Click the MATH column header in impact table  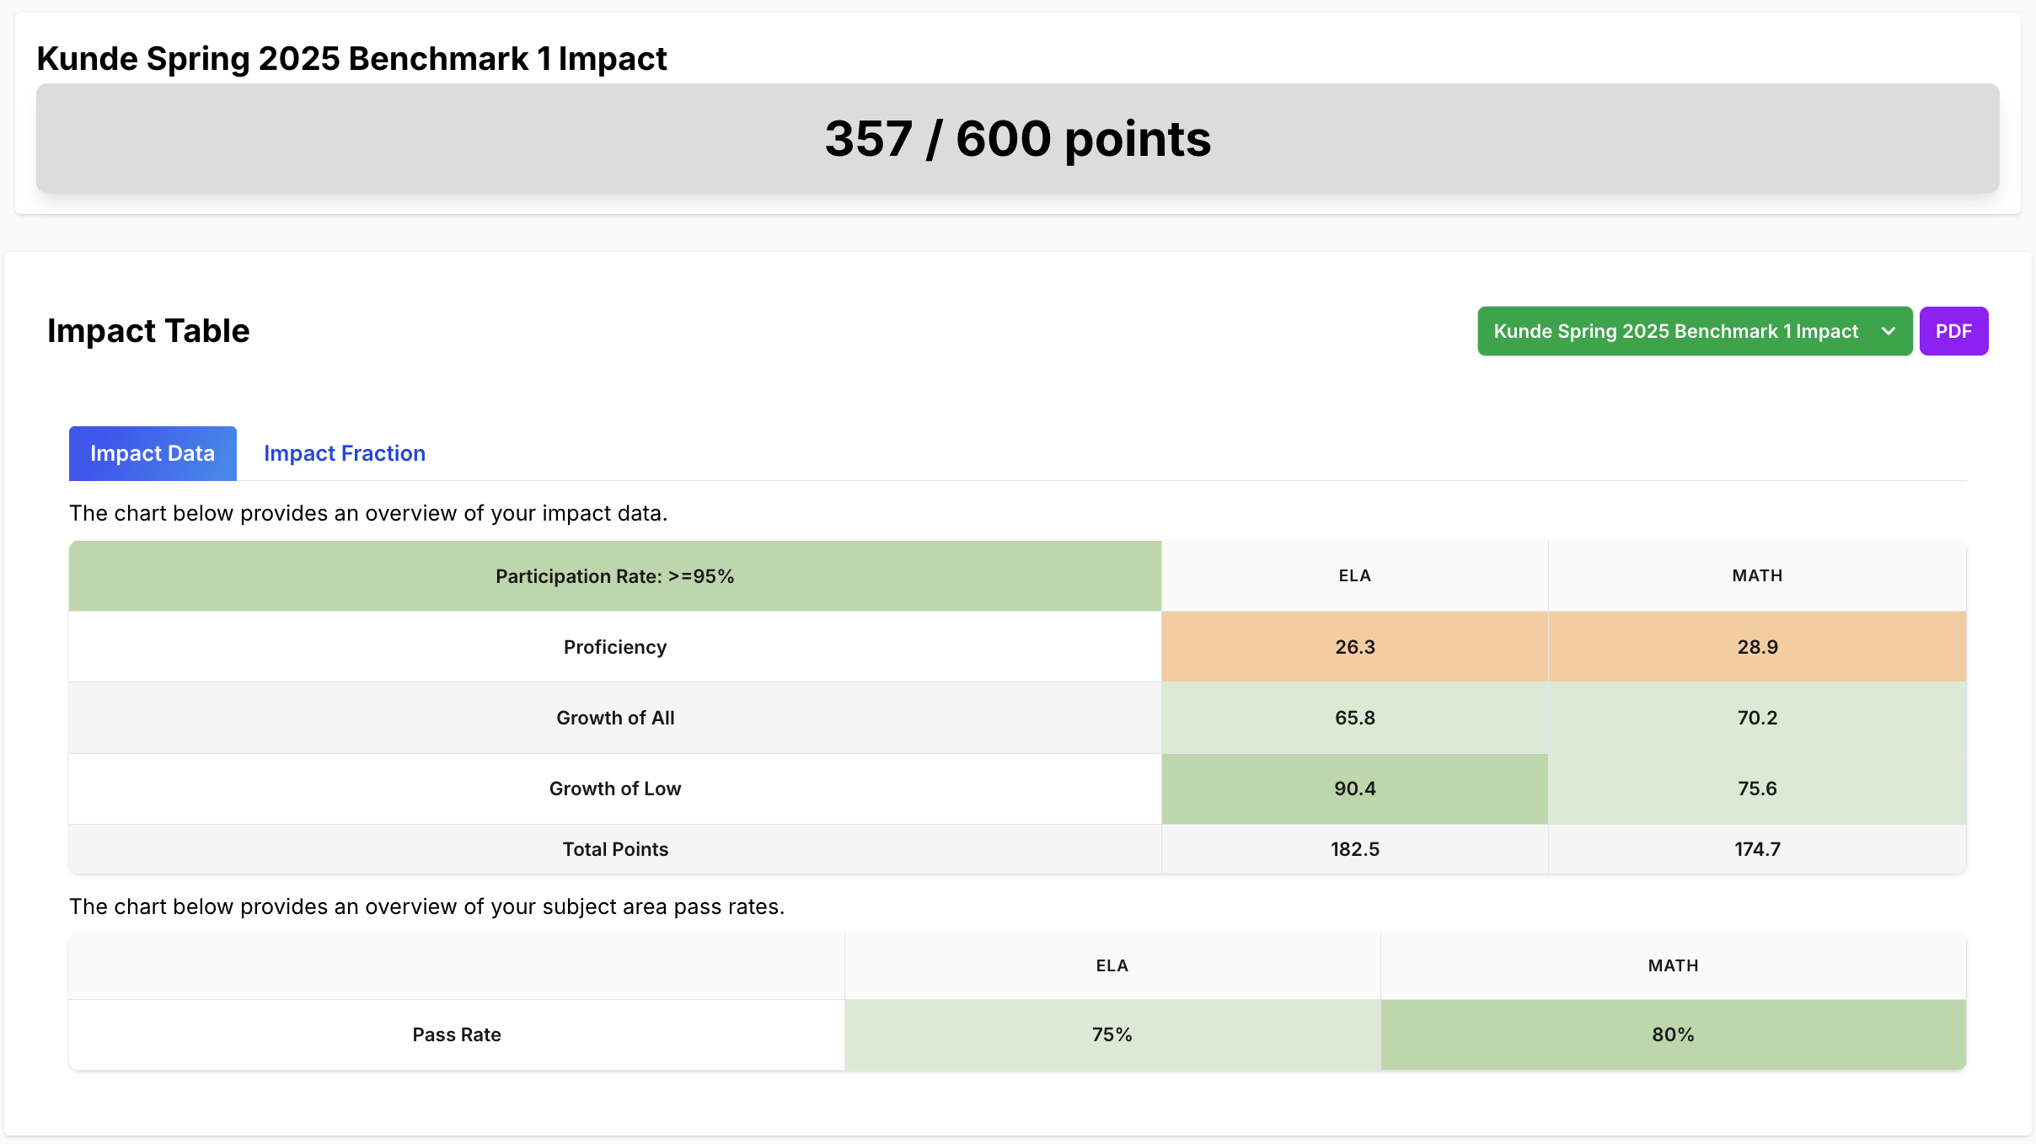1757,575
